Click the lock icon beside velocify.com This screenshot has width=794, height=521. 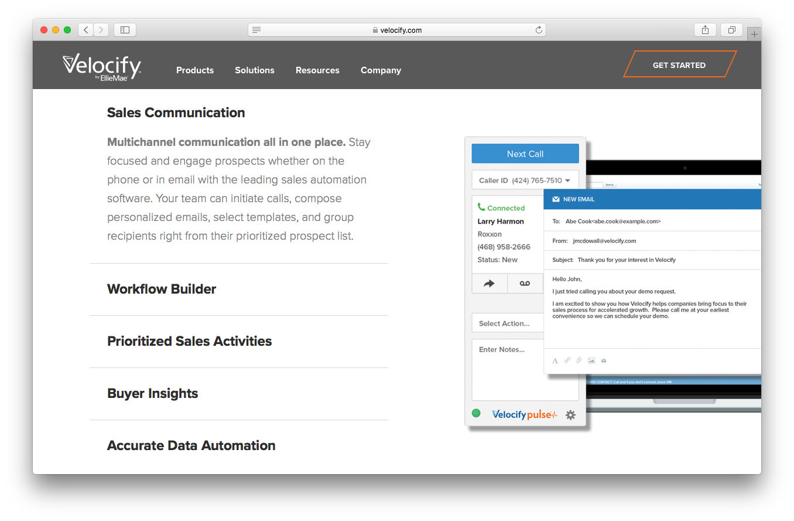pyautogui.click(x=375, y=30)
